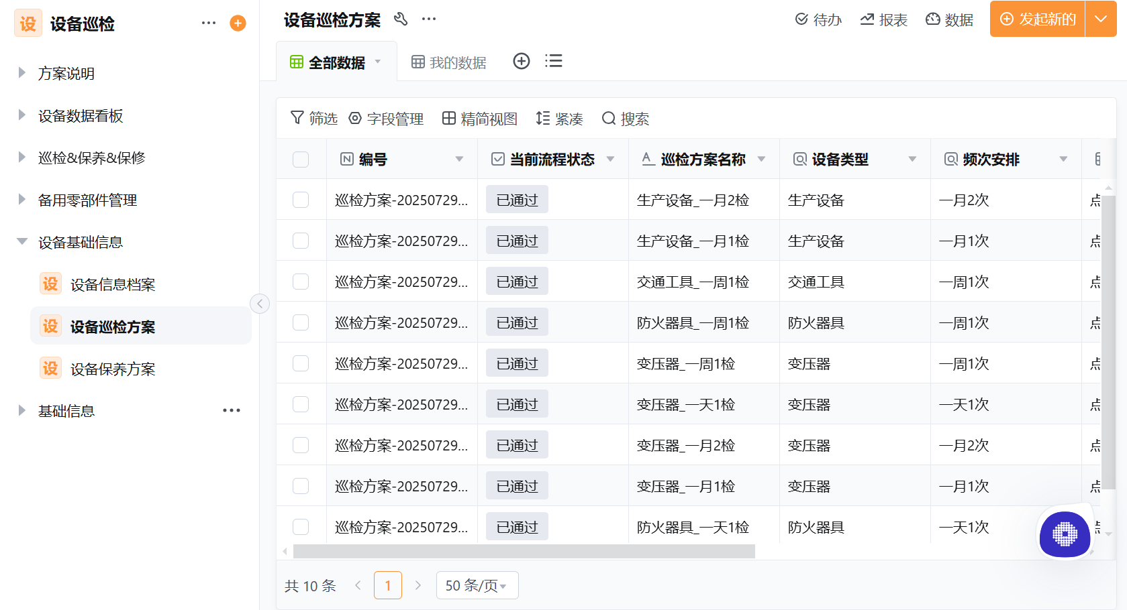Click the wrench settings icon beside 设备巡检方案
The image size is (1127, 610).
coord(401,19)
